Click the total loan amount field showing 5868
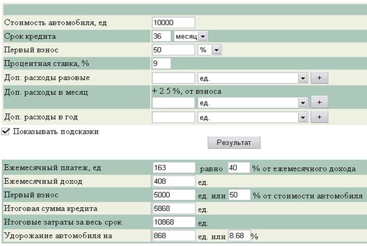The image size is (367, 246). [x=173, y=209]
